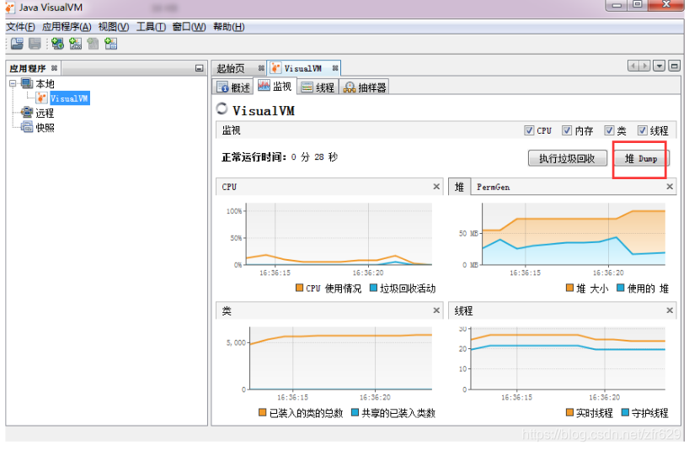689x450 pixels.
Task: Select the VisualVM application in the tree
Action: (x=69, y=98)
